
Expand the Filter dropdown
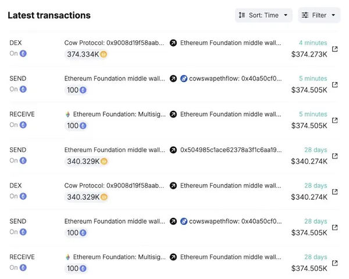(x=319, y=15)
